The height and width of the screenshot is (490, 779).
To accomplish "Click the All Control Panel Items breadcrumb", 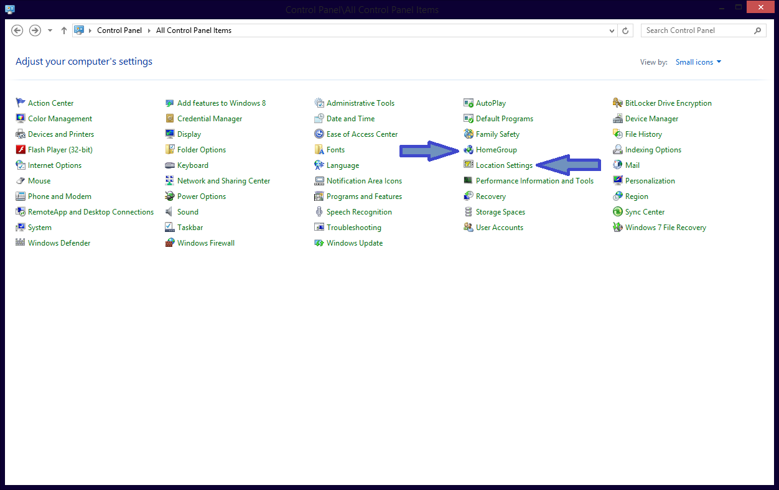I will (194, 30).
